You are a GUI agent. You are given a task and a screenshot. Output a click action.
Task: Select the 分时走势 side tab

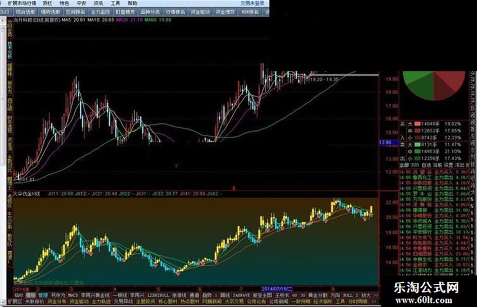tap(10, 28)
